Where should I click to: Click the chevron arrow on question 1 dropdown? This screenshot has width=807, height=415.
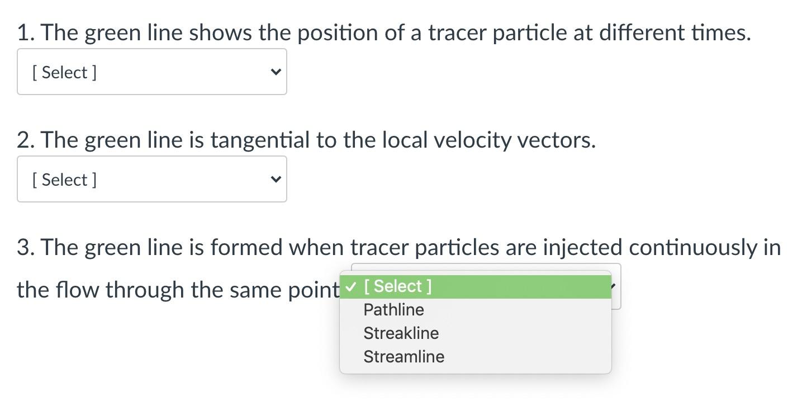click(274, 72)
